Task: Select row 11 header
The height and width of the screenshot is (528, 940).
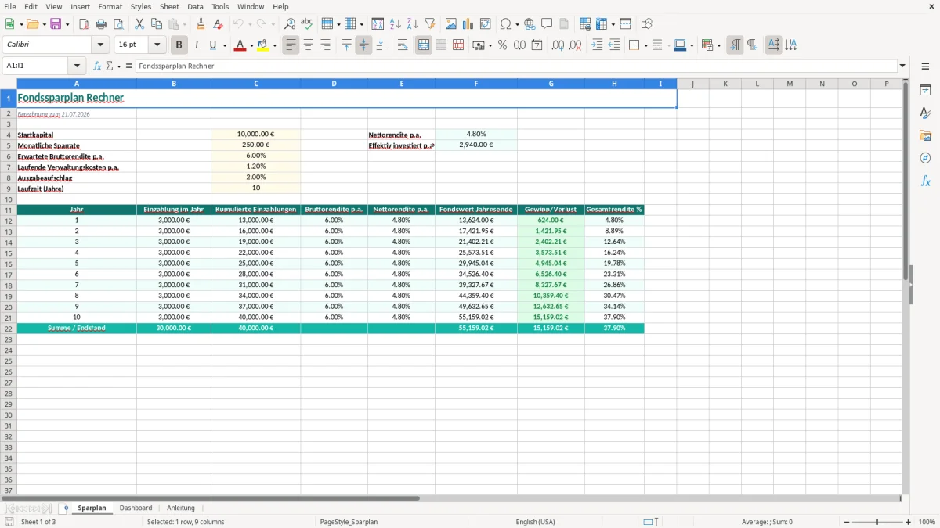Action: coord(9,210)
